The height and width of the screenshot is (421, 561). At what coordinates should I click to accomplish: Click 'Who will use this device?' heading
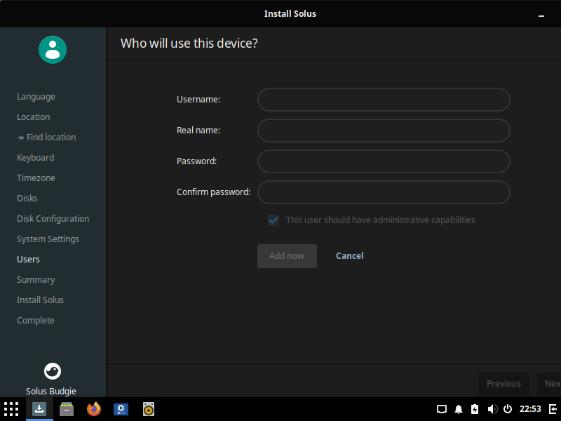[189, 44]
